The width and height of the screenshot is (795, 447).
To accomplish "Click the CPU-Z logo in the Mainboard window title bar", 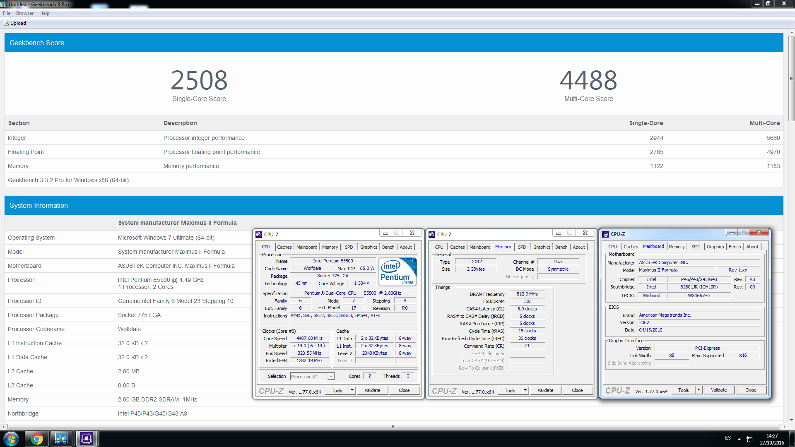I will click(x=605, y=234).
